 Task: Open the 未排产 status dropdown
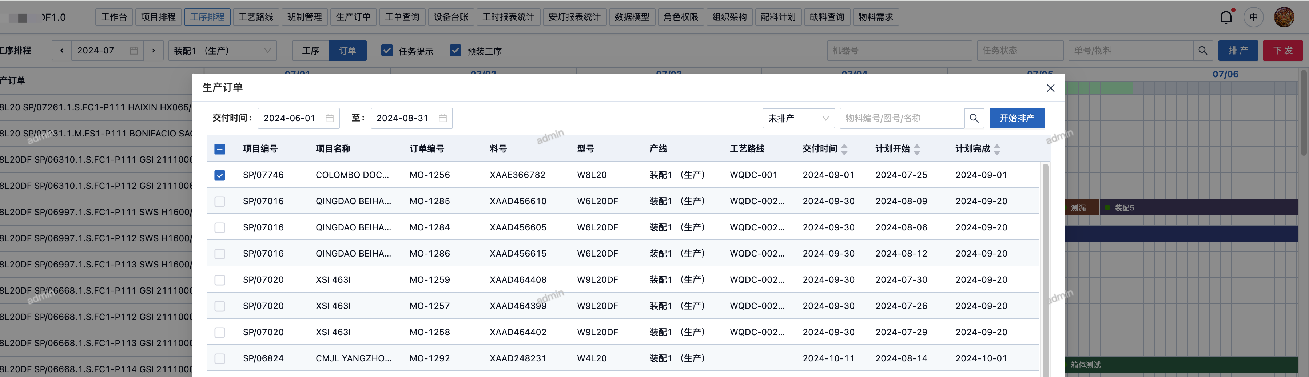[798, 118]
